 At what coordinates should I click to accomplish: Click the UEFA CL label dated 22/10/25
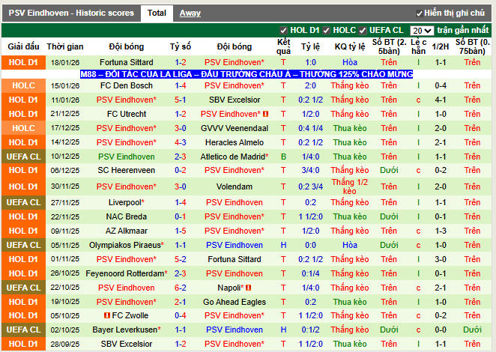(x=24, y=288)
